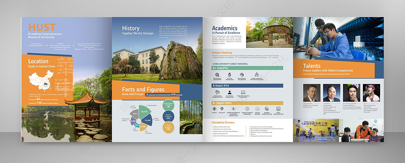
Task: Click the Public Health & Preventive Medicine icon
Action: coord(257,75)
